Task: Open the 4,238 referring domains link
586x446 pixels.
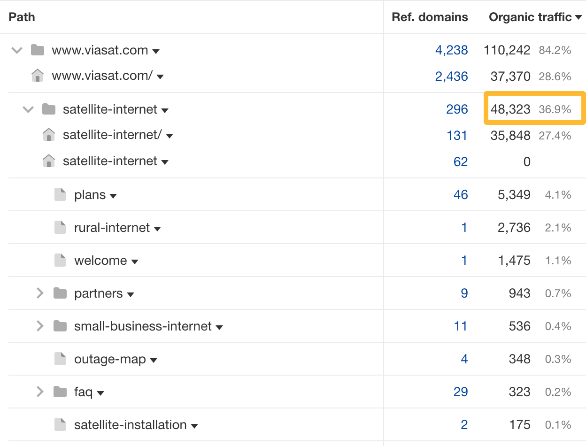Action: pos(452,50)
